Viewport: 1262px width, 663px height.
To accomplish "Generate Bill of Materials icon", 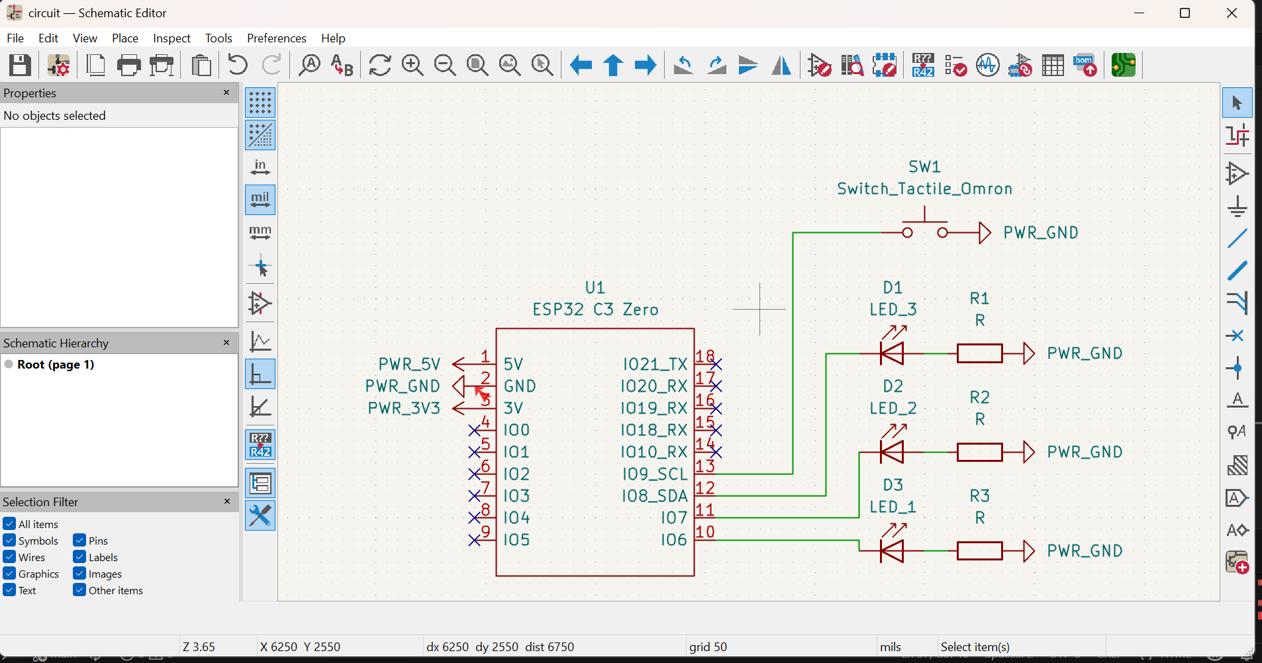I will (x=1085, y=66).
